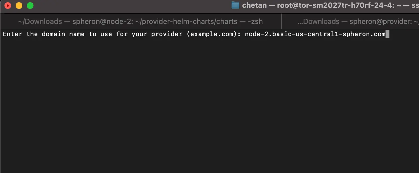
Task: Close the Terminal window with the red button
Action: coord(8,5)
